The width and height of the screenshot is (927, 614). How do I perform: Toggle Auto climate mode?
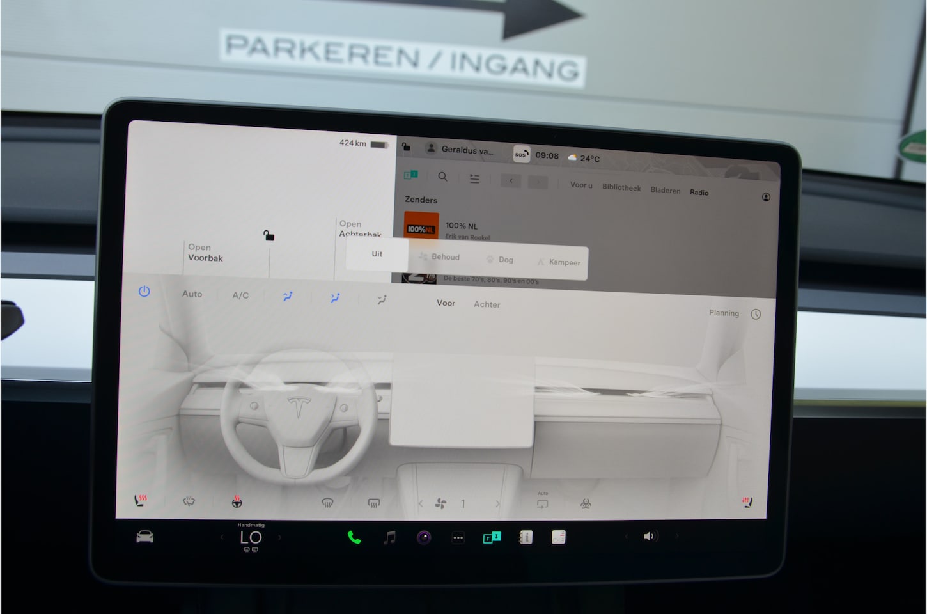192,294
